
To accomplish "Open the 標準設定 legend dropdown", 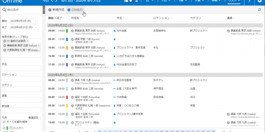I will click(x=35, y=118).
